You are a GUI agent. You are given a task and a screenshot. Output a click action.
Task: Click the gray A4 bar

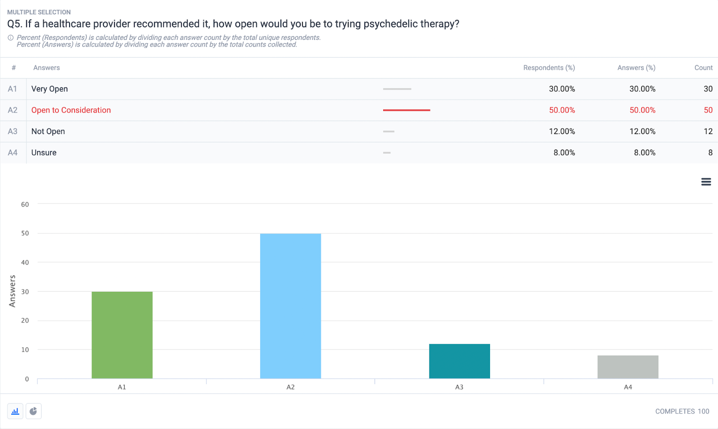tap(628, 367)
